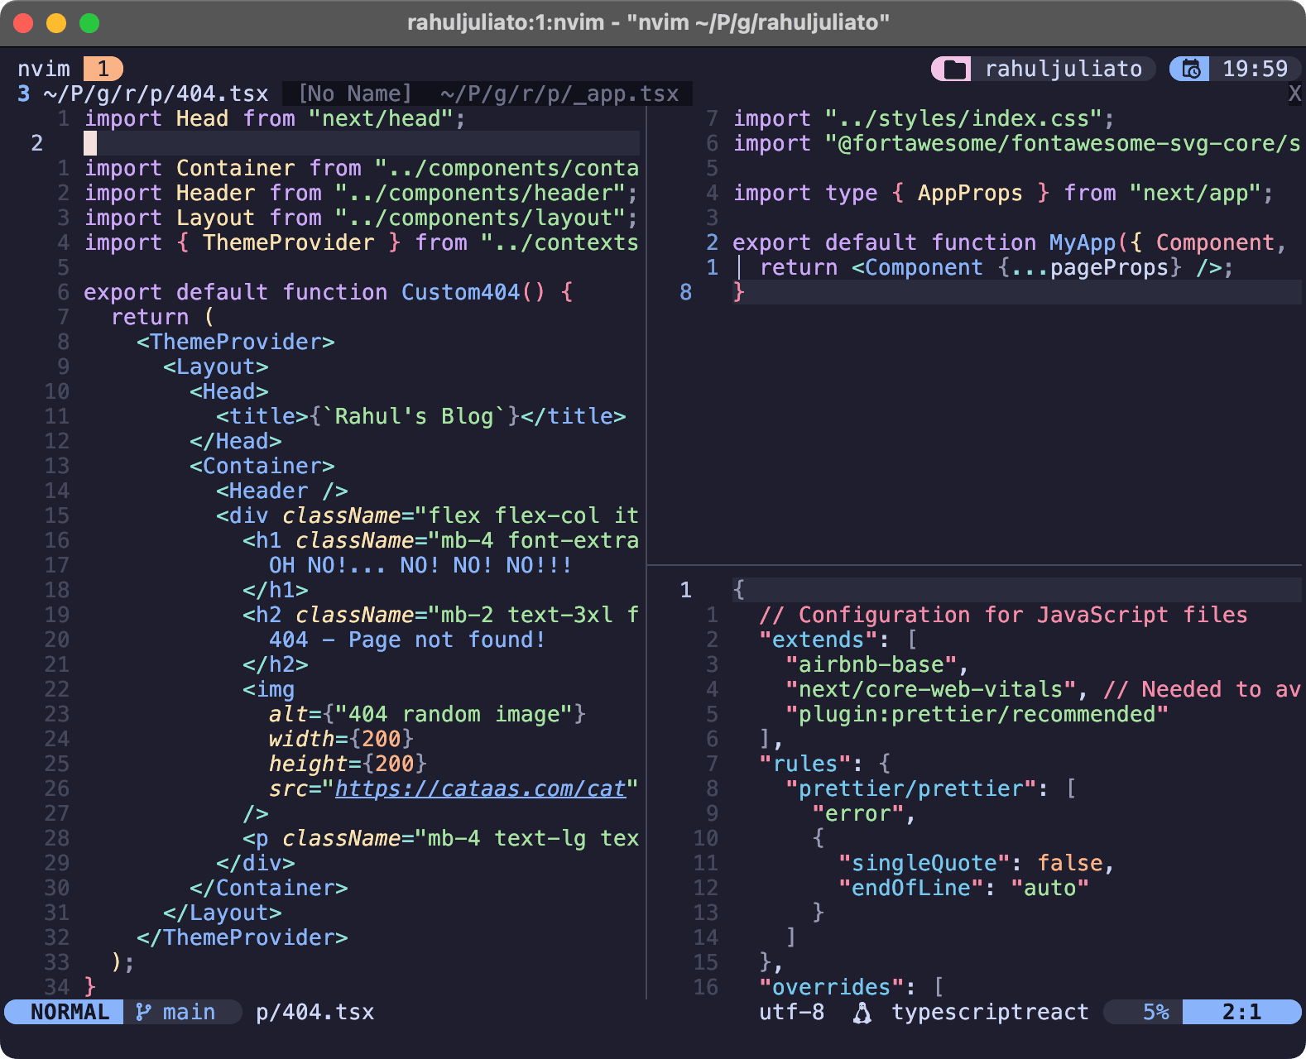This screenshot has width=1306, height=1059.
Task: Select tmux window number 1 badge
Action: pos(103,69)
